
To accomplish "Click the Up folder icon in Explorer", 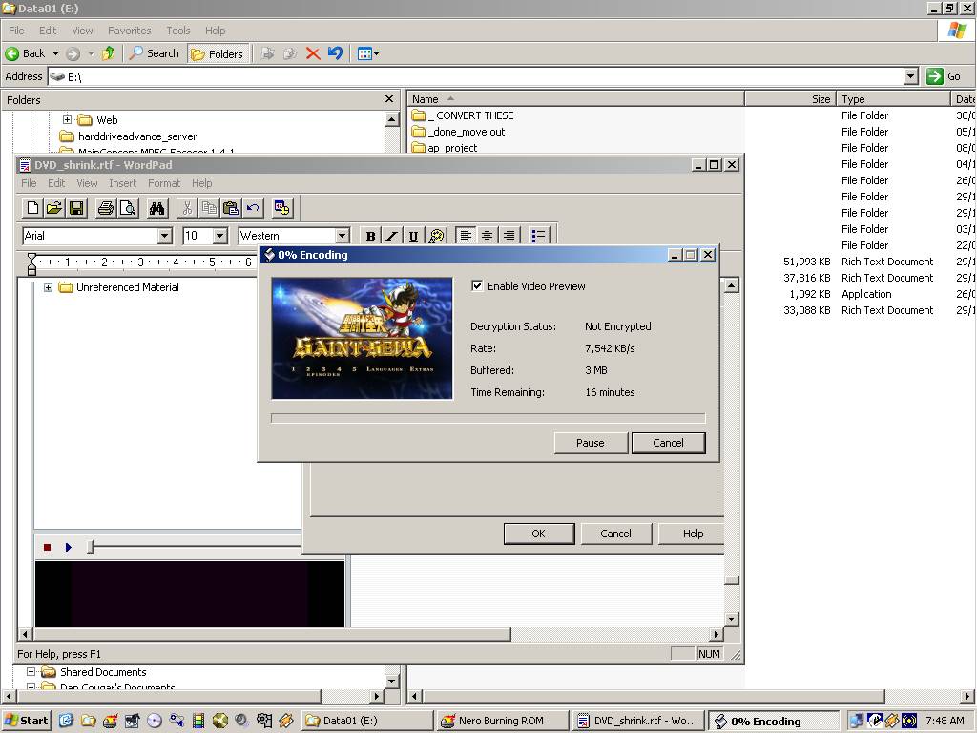I will pyautogui.click(x=109, y=53).
